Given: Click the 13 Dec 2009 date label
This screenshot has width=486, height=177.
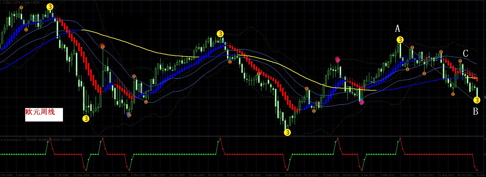Looking at the screenshot, I should 235,175.
